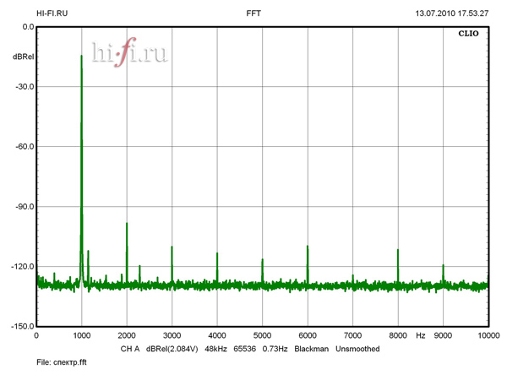Click the FFT title at the top

[x=253, y=14]
